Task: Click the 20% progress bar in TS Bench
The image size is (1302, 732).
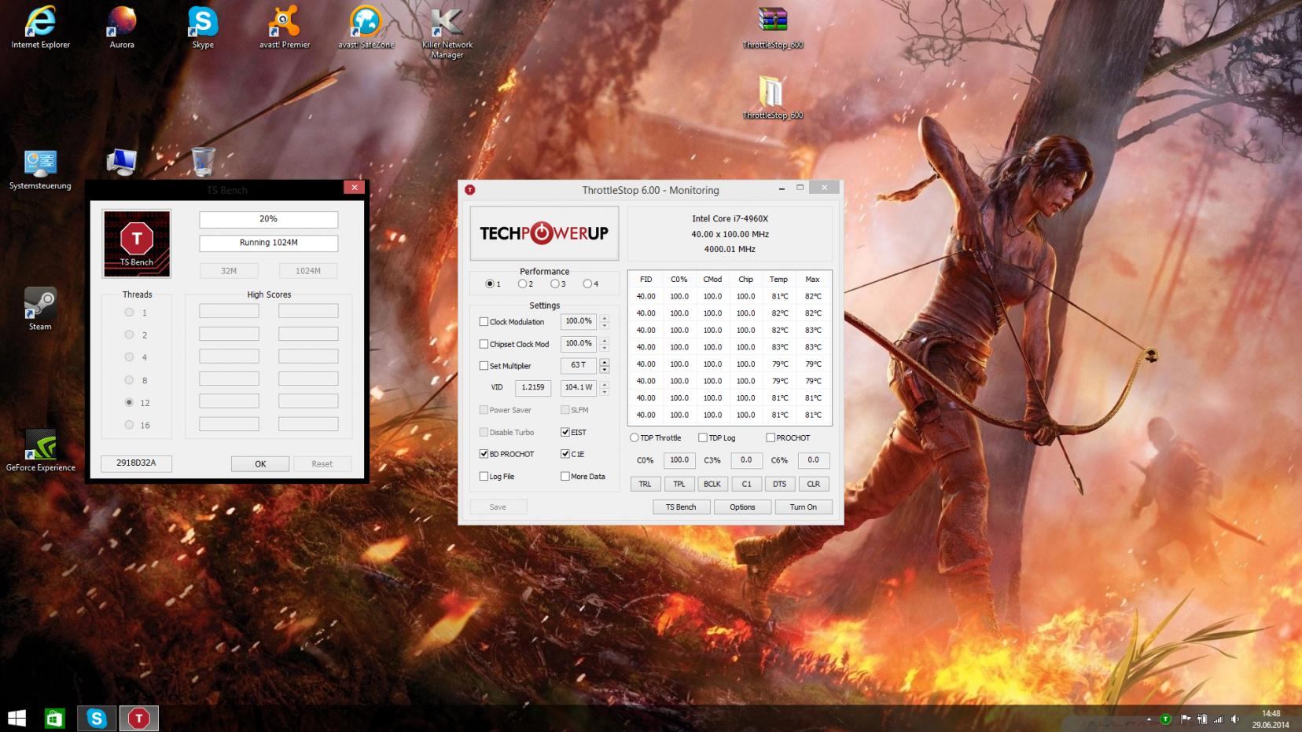Action: click(x=268, y=219)
